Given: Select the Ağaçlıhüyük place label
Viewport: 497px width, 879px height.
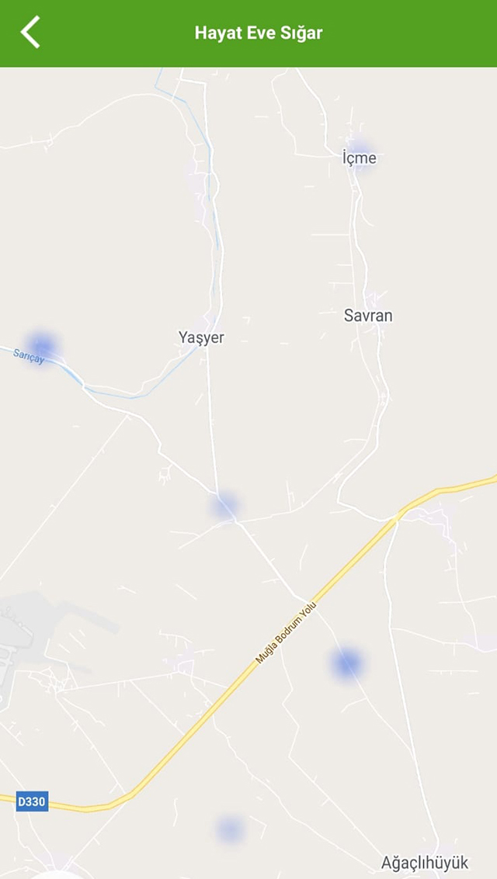Looking at the screenshot, I should point(425,862).
